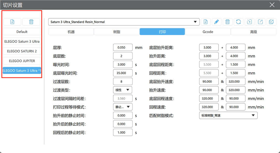Import preset with the import icon

[x=249, y=22]
